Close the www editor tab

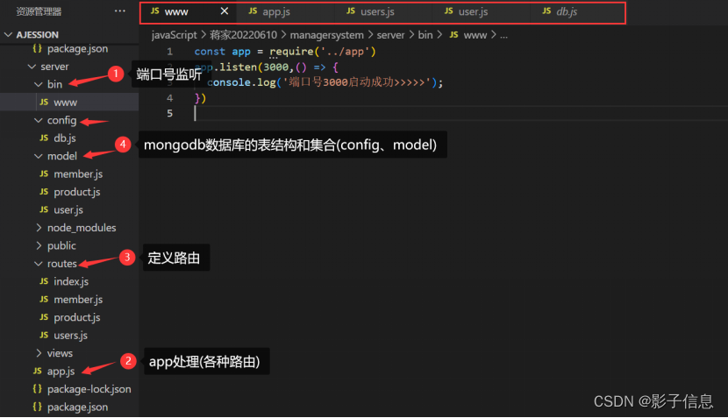225,11
